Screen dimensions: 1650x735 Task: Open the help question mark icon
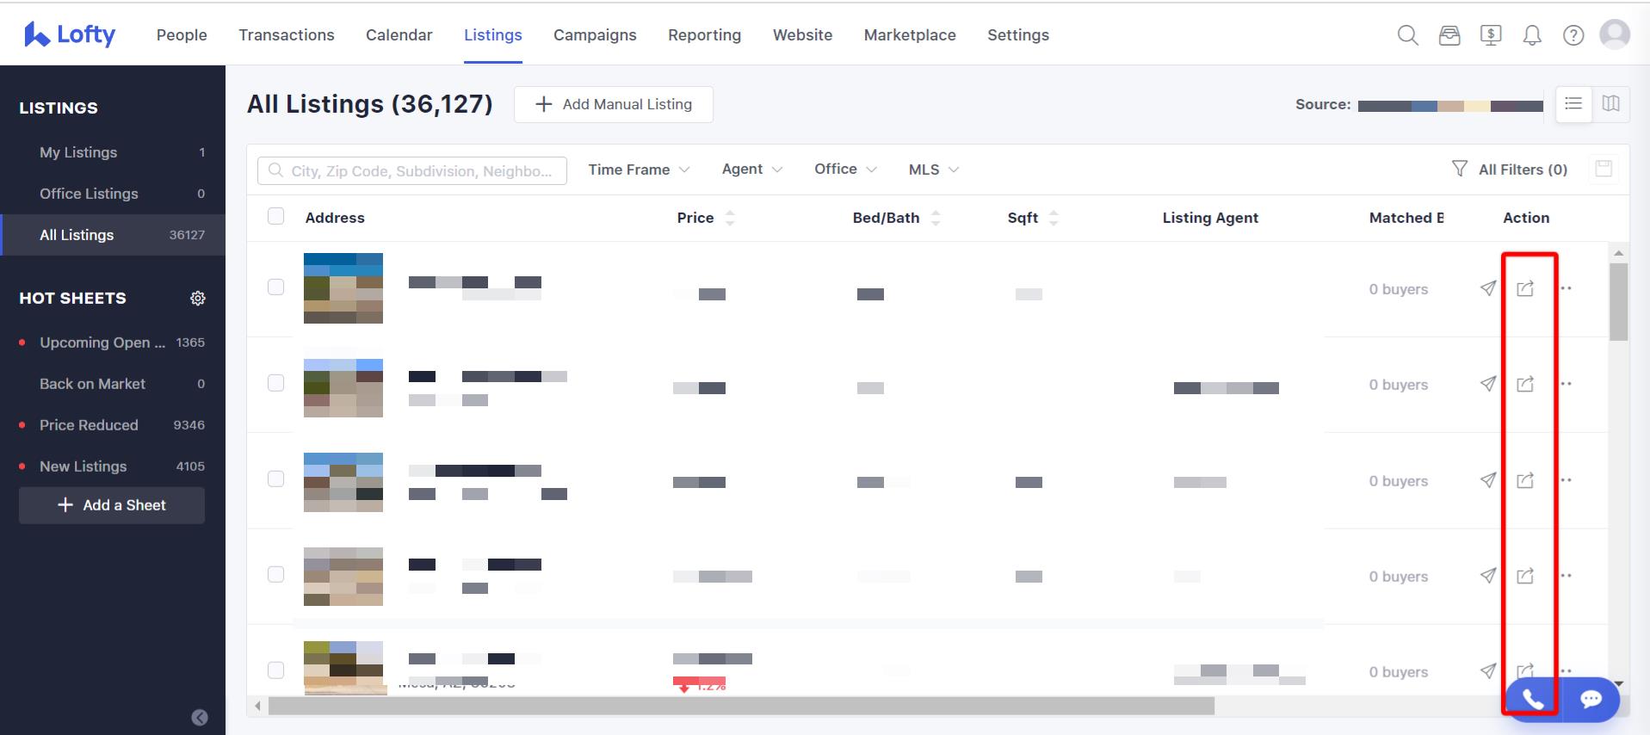[1573, 35]
